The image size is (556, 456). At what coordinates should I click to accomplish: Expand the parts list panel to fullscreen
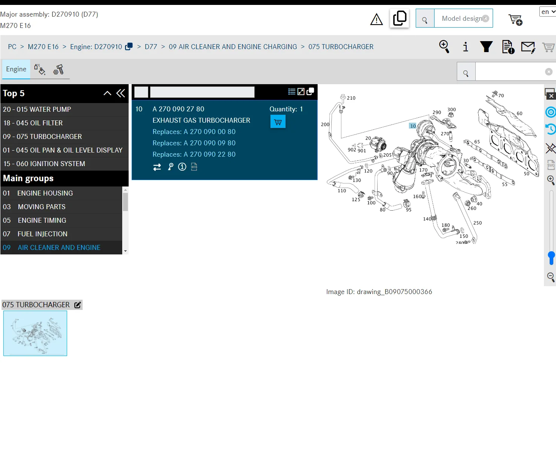(x=301, y=91)
